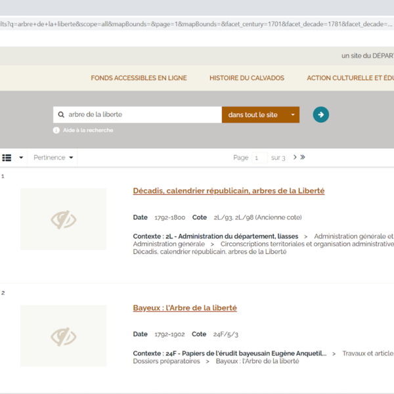Click the browser URL address bar
Viewport: 394px width, 394px height.
pos(197,23)
